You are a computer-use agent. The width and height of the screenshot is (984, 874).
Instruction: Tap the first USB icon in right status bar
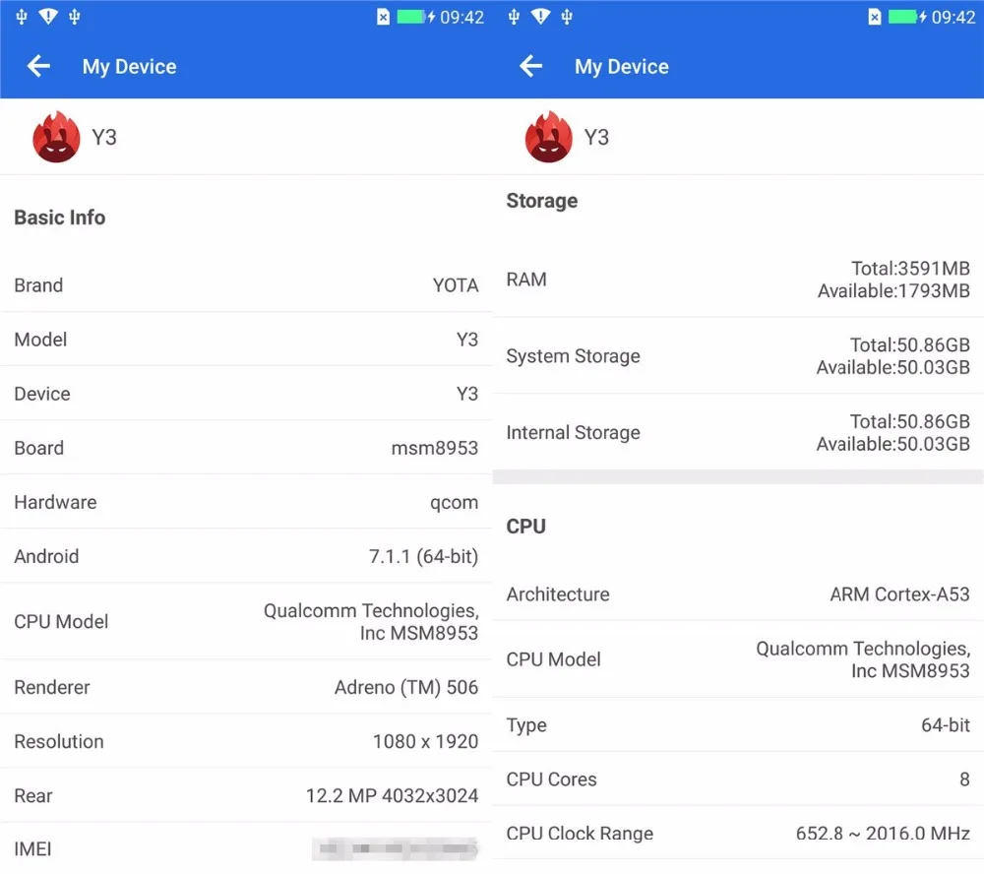514,17
